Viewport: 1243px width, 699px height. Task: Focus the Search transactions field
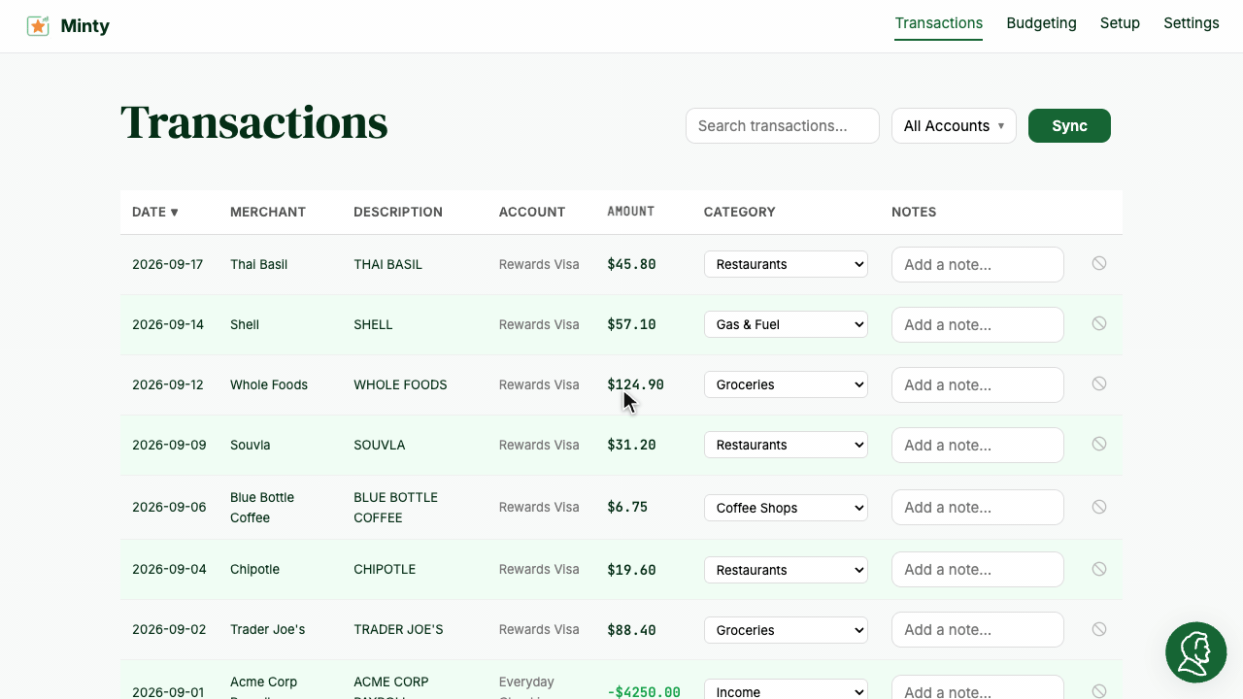point(783,126)
